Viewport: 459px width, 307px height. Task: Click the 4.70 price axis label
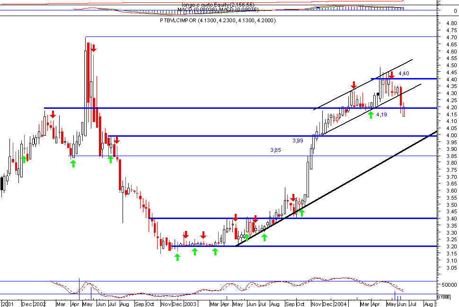pos(451,37)
